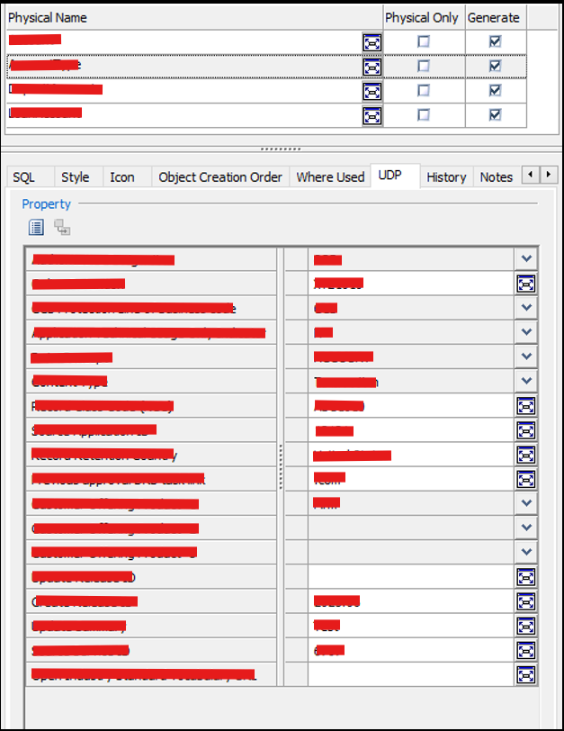This screenshot has width=564, height=731.
Task: Open value editor for eighth UDP property row
Action: [x=526, y=430]
